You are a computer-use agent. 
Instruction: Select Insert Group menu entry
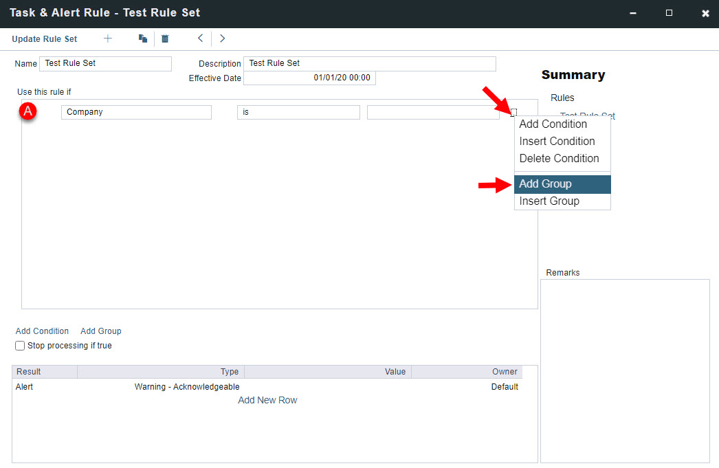[x=549, y=201]
